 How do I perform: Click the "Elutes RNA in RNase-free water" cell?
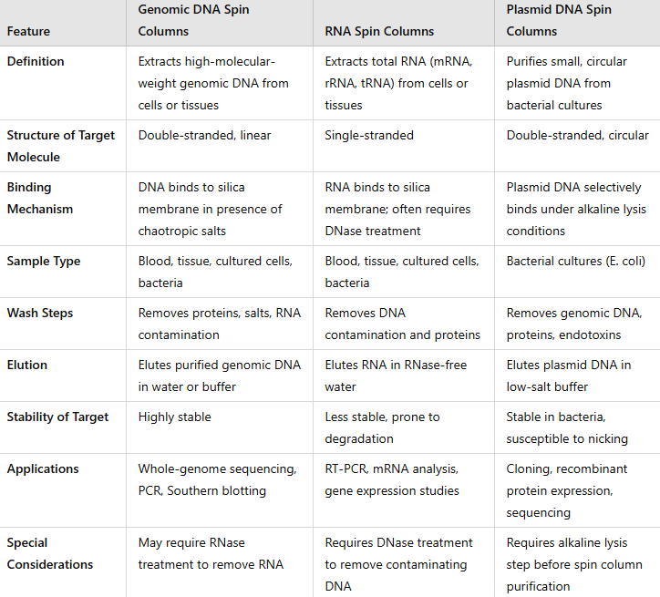click(x=396, y=376)
